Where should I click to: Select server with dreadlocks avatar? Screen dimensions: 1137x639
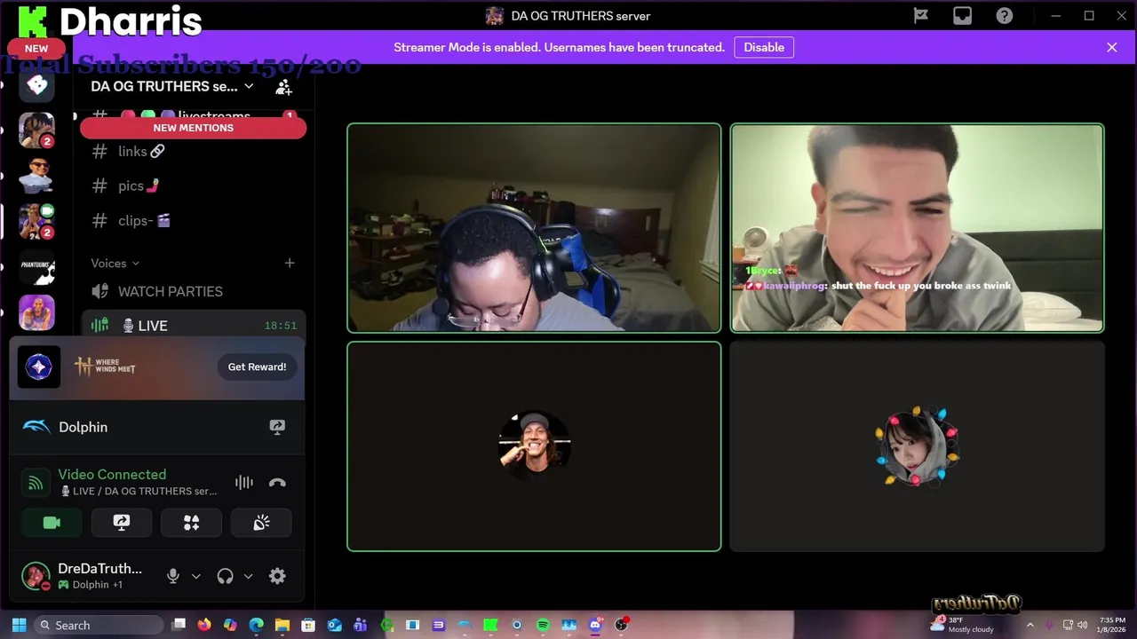click(37, 130)
